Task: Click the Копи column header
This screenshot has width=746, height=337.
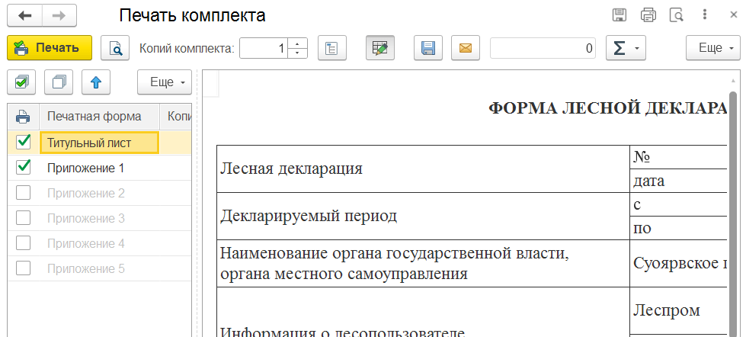Action: click(176, 116)
